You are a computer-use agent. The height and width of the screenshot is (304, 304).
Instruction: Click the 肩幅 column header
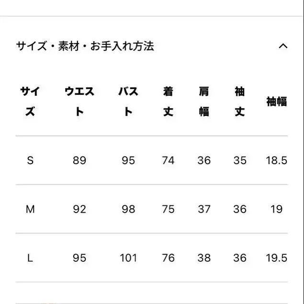click(x=204, y=101)
